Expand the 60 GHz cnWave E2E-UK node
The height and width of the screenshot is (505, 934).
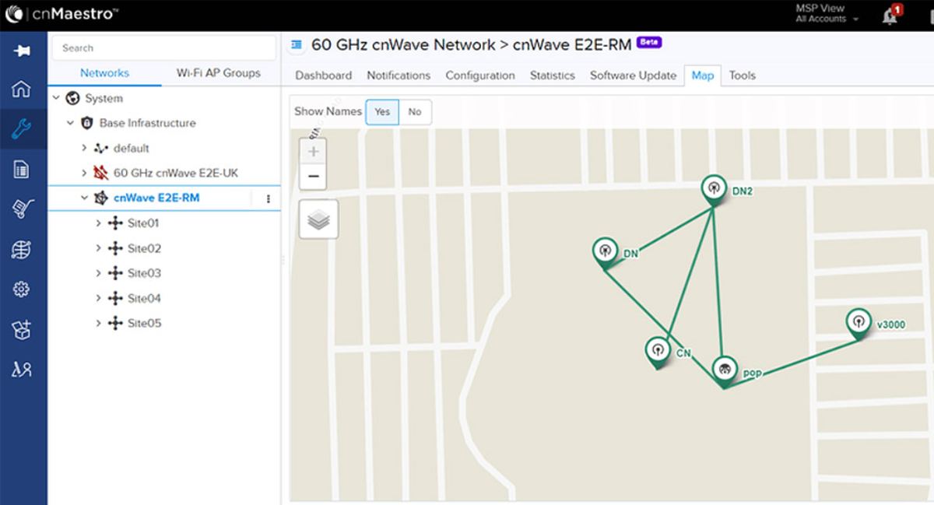84,173
